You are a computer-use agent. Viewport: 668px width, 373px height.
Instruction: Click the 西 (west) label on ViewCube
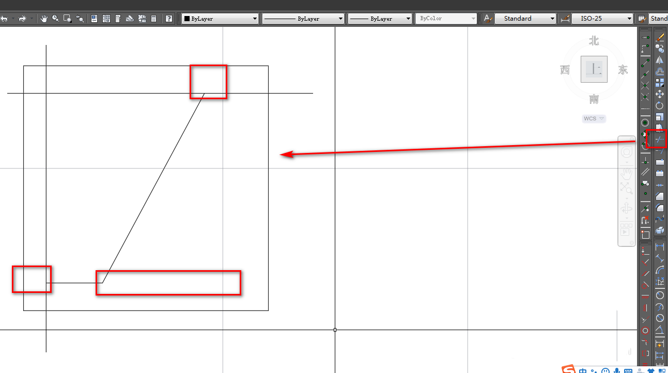(x=565, y=70)
